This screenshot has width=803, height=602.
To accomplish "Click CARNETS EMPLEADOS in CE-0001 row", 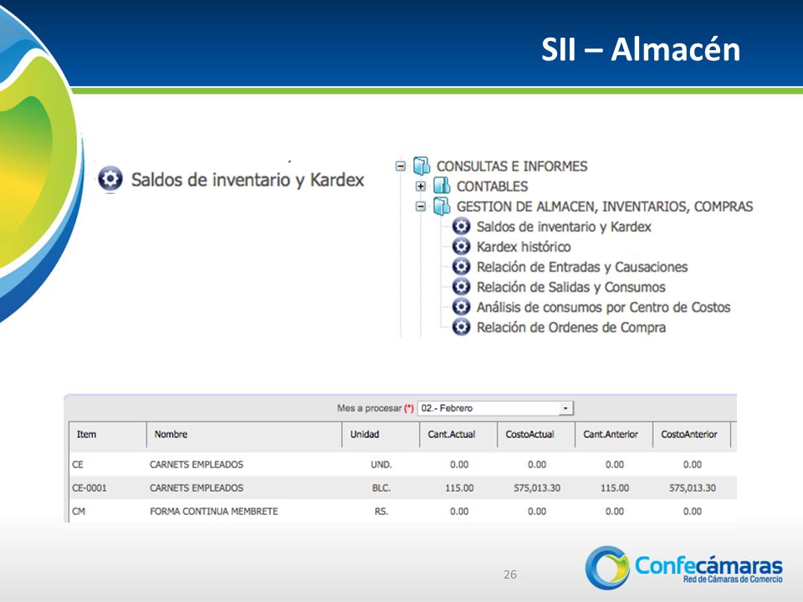I will point(196,487).
